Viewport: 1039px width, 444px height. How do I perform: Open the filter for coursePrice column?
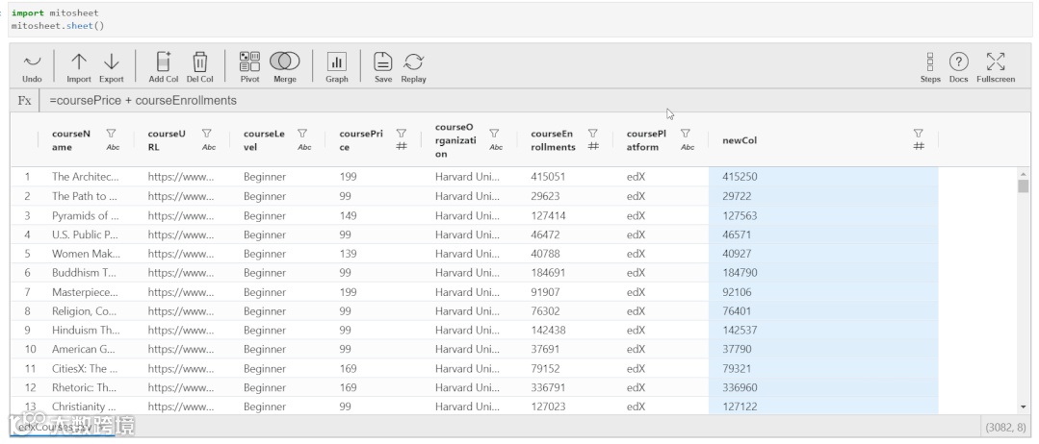(x=402, y=134)
